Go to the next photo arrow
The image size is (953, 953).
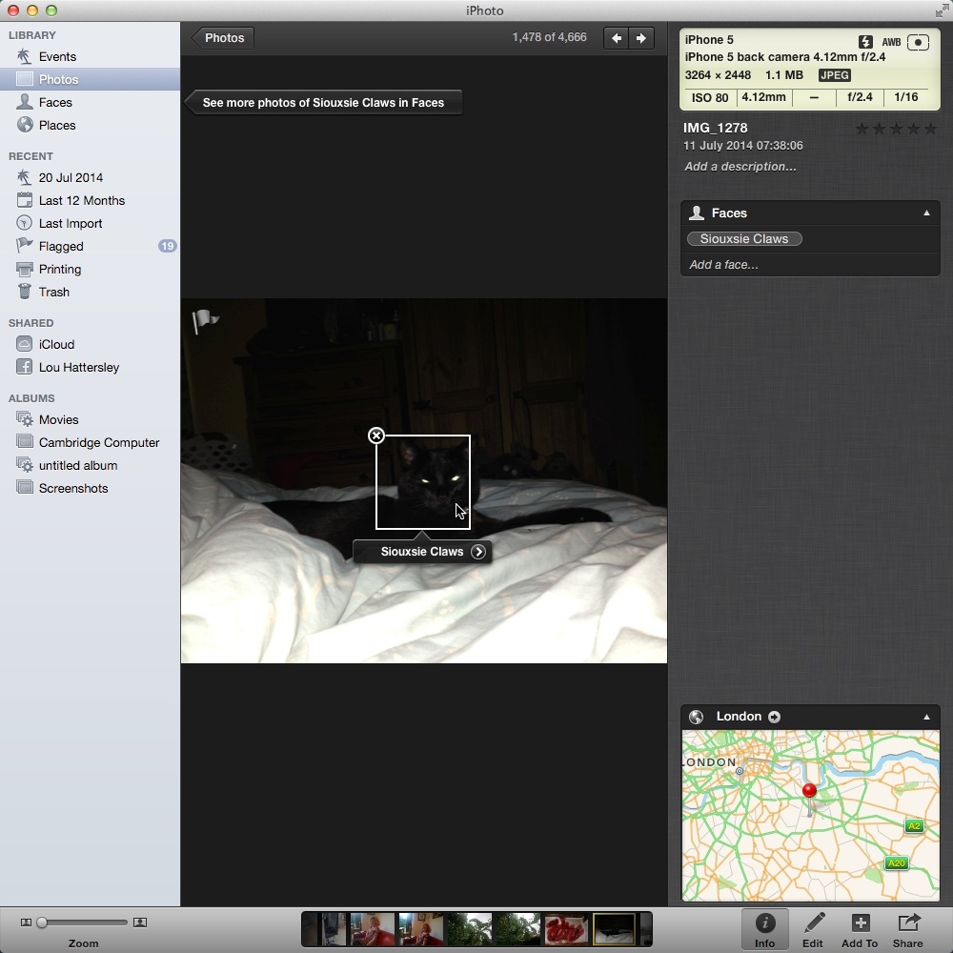coord(641,38)
